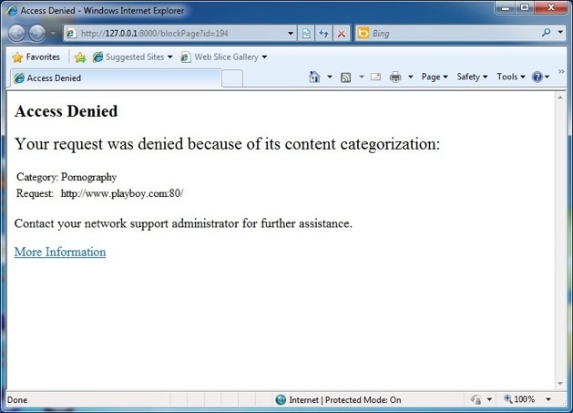
Task: Click the RSS Feeds icon
Action: pyautogui.click(x=345, y=77)
